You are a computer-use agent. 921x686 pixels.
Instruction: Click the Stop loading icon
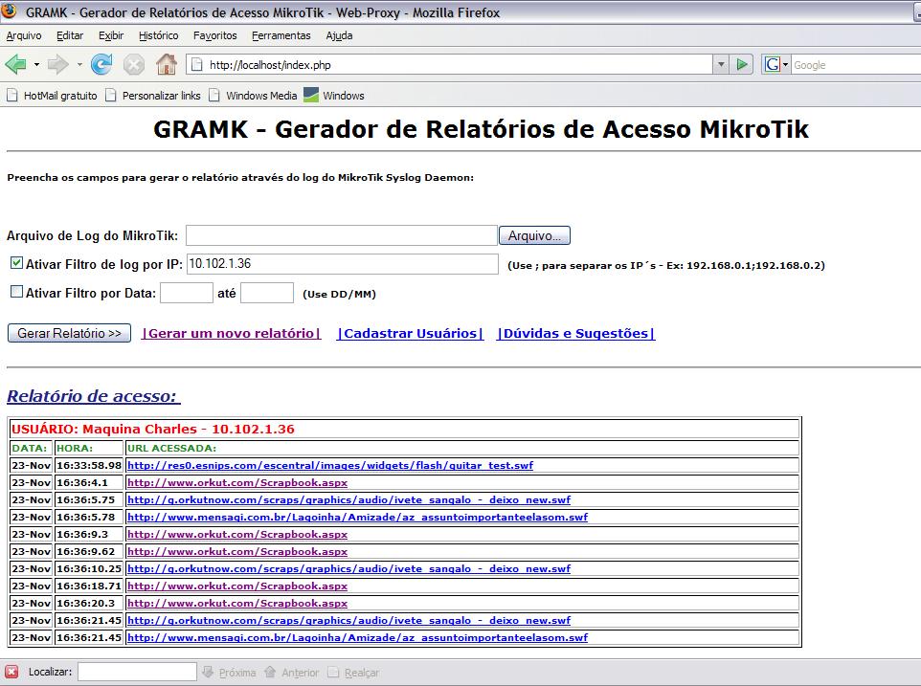pos(134,64)
